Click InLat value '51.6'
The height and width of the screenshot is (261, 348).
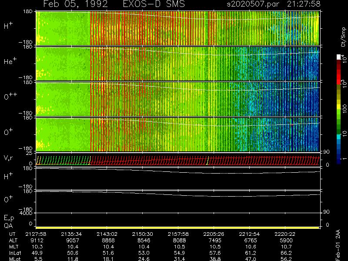(x=108, y=253)
